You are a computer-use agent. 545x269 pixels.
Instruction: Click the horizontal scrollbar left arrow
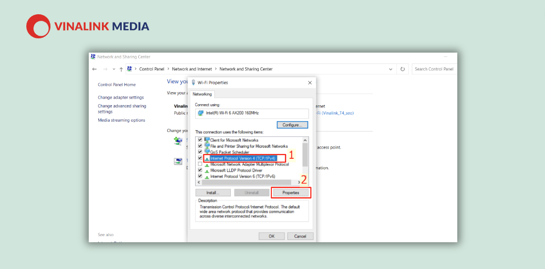199,182
